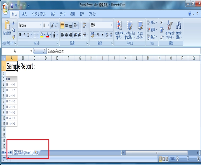
Task: Toggle italic formatting
Action: (x=24, y=35)
